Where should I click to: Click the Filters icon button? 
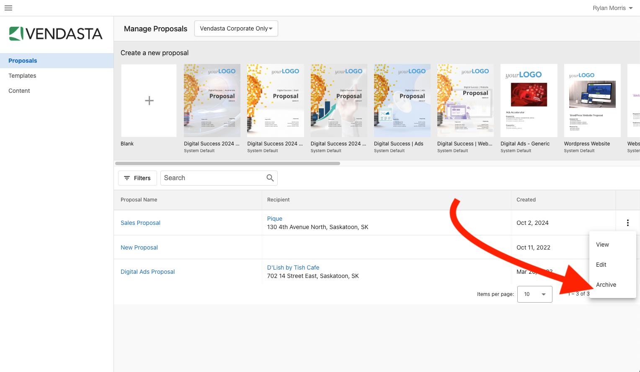[x=137, y=178]
